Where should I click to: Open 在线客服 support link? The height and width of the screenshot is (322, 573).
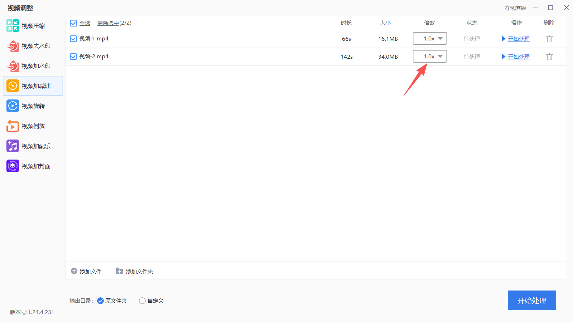tap(516, 8)
